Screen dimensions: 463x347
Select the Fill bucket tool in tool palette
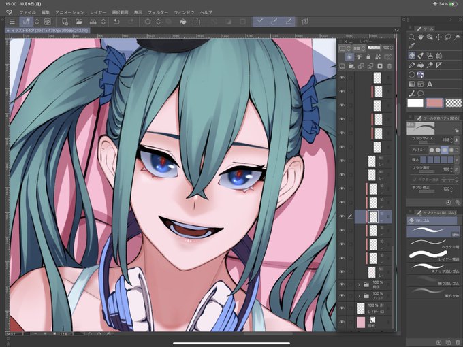pos(421,65)
